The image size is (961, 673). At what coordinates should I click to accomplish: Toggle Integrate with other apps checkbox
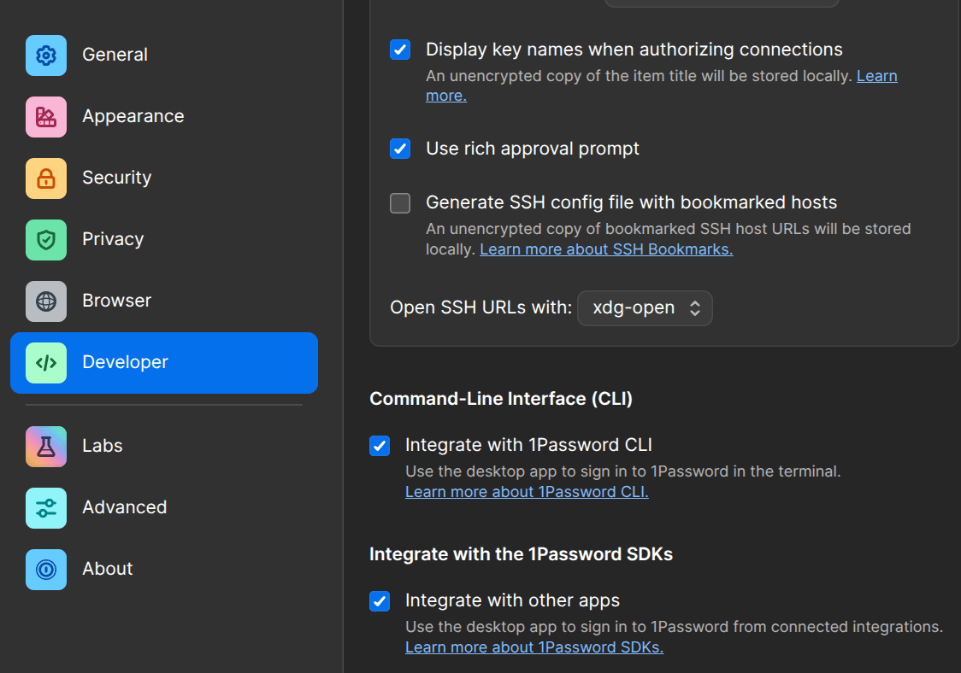click(x=380, y=601)
